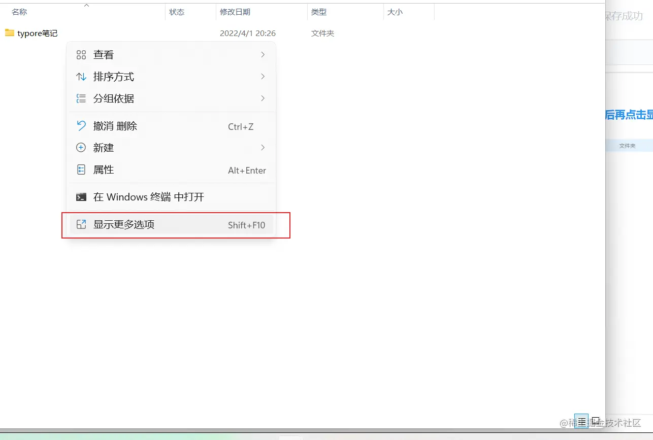Click the sort direction arrow above 名称 column
The height and width of the screenshot is (440, 653).
point(86,5)
